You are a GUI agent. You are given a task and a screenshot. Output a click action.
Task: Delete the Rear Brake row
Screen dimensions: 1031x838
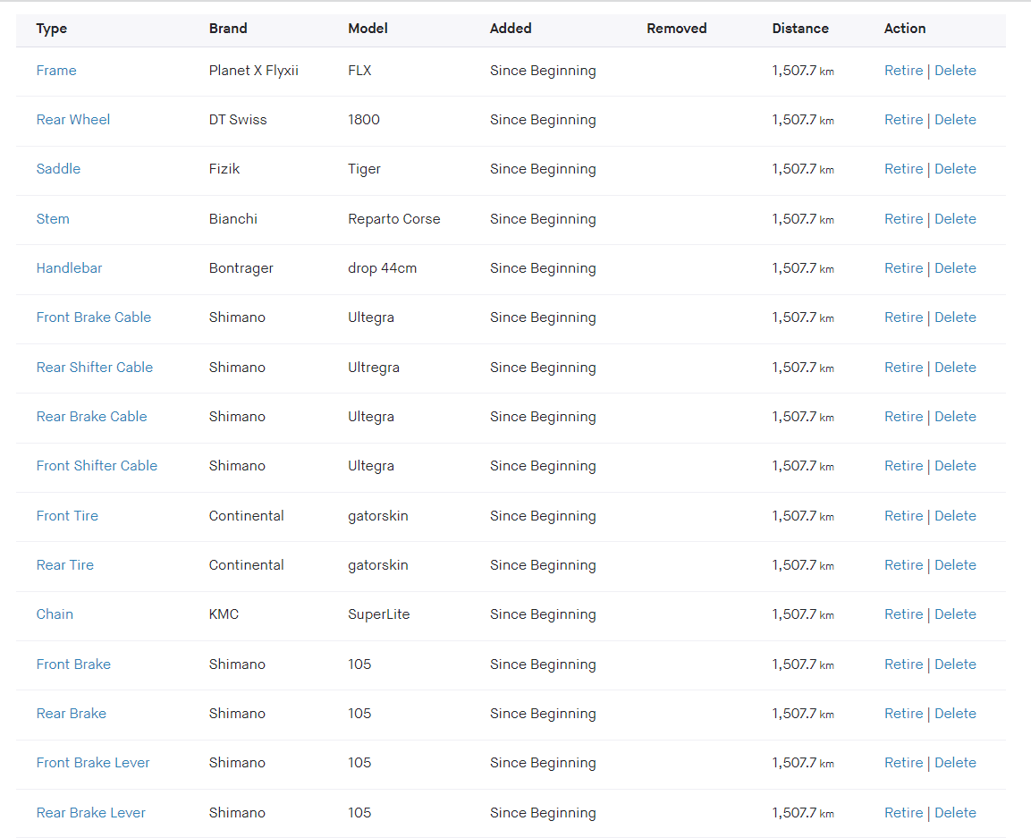point(955,715)
